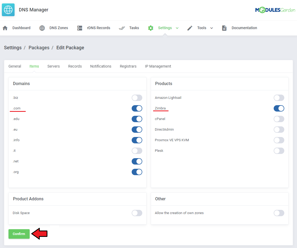Select the Items tab
The image size is (297, 248).
click(x=34, y=66)
